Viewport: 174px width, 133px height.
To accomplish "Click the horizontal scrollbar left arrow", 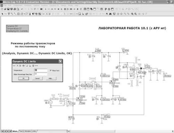I will coord(69,131).
